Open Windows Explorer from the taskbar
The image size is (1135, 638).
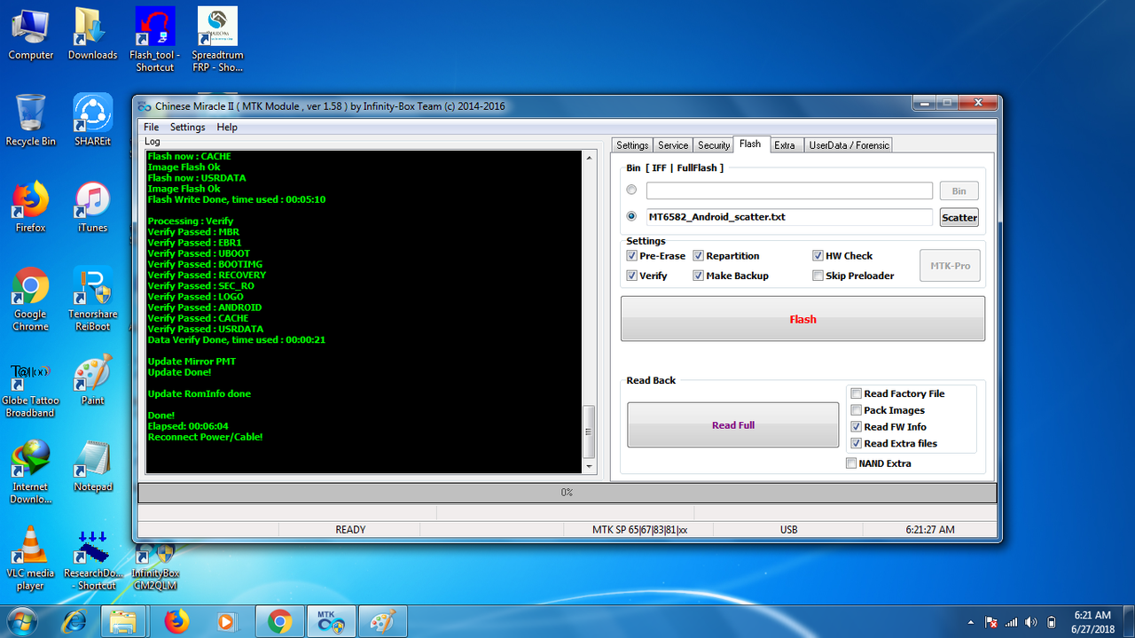point(123,621)
